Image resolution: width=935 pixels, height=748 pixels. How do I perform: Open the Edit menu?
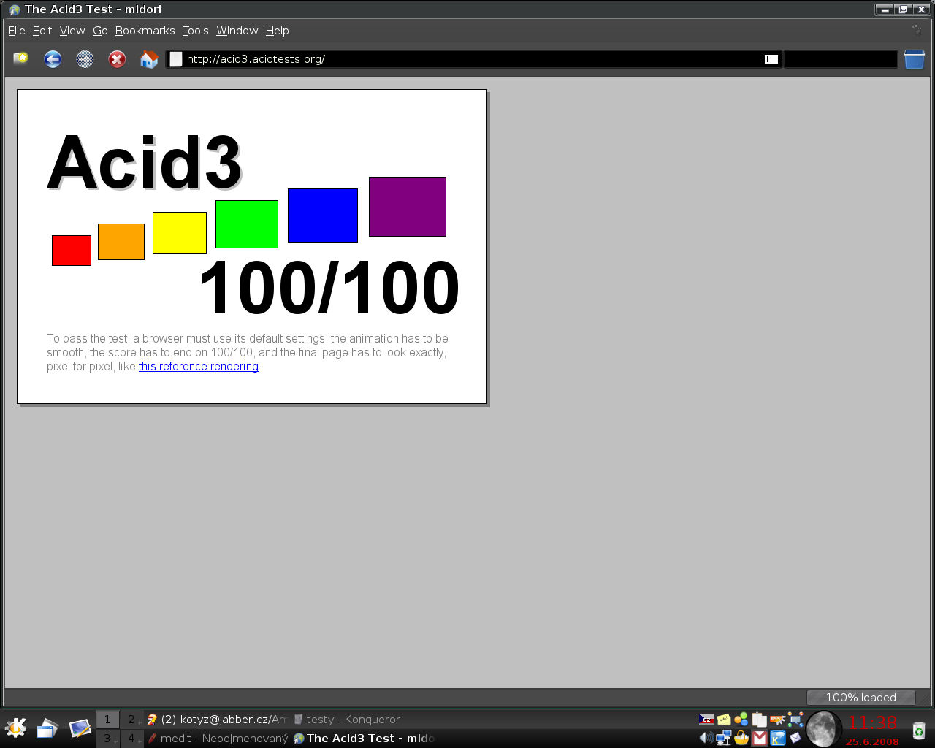coord(42,31)
